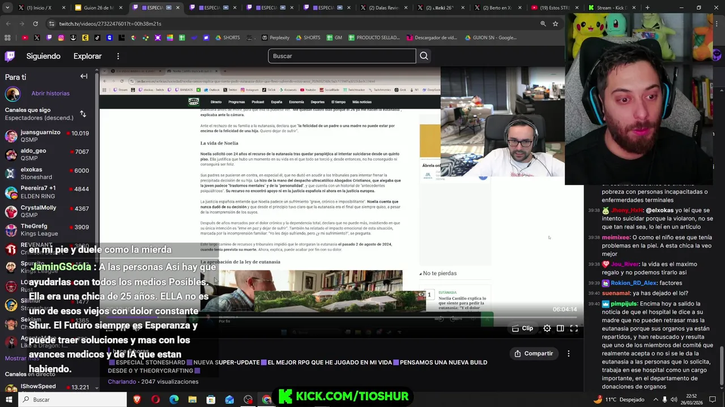Open TikTok bookmark icon
This screenshot has width=725, height=407.
[97, 38]
